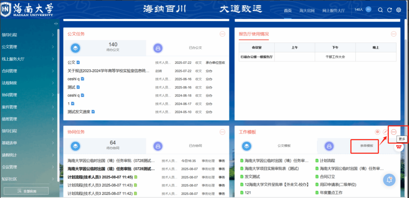The height and width of the screenshot is (198, 409).
Task: Open the 合同订立 template link
Action: [x=327, y=176]
